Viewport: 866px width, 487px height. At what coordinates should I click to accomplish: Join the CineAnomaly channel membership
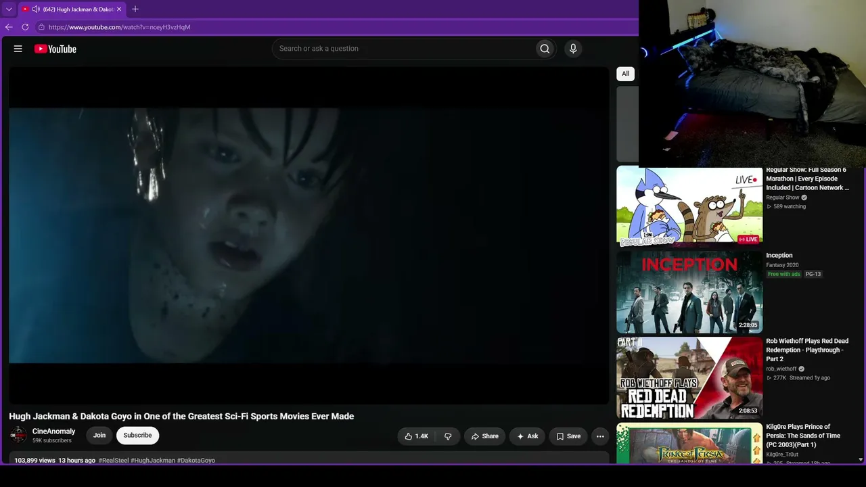click(x=99, y=436)
